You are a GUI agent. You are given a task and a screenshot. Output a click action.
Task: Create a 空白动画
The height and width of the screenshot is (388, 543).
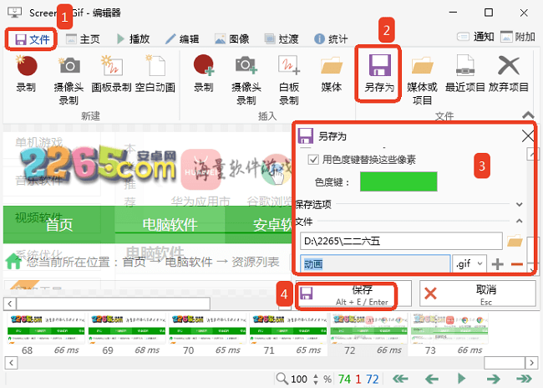(x=155, y=74)
